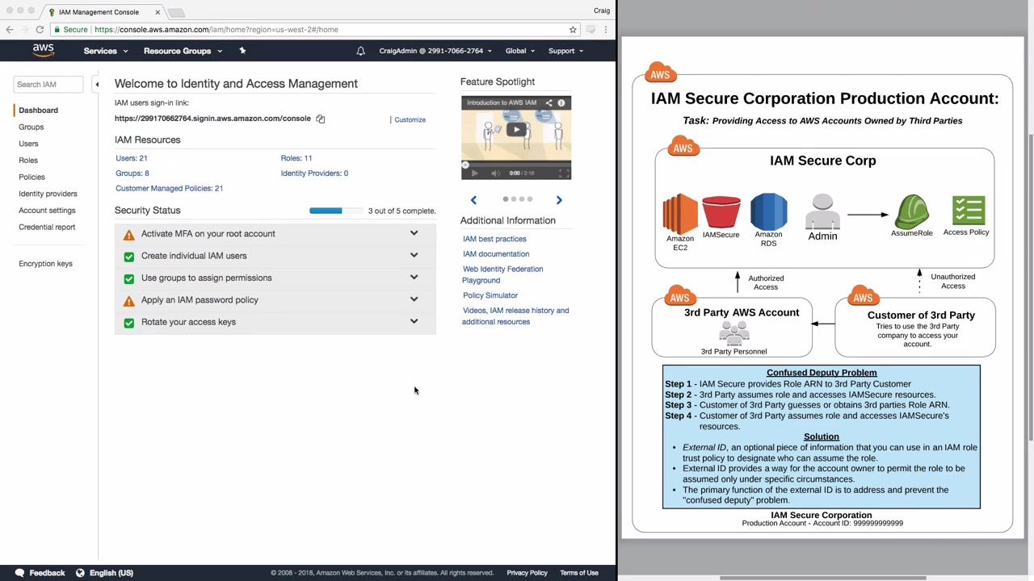Click the Customize sign-in link
This screenshot has height=581, width=1034.
[x=410, y=119]
